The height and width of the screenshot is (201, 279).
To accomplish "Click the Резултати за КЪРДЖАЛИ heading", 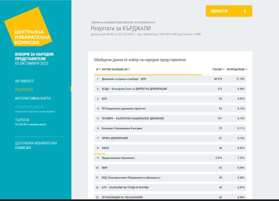I will (121, 29).
